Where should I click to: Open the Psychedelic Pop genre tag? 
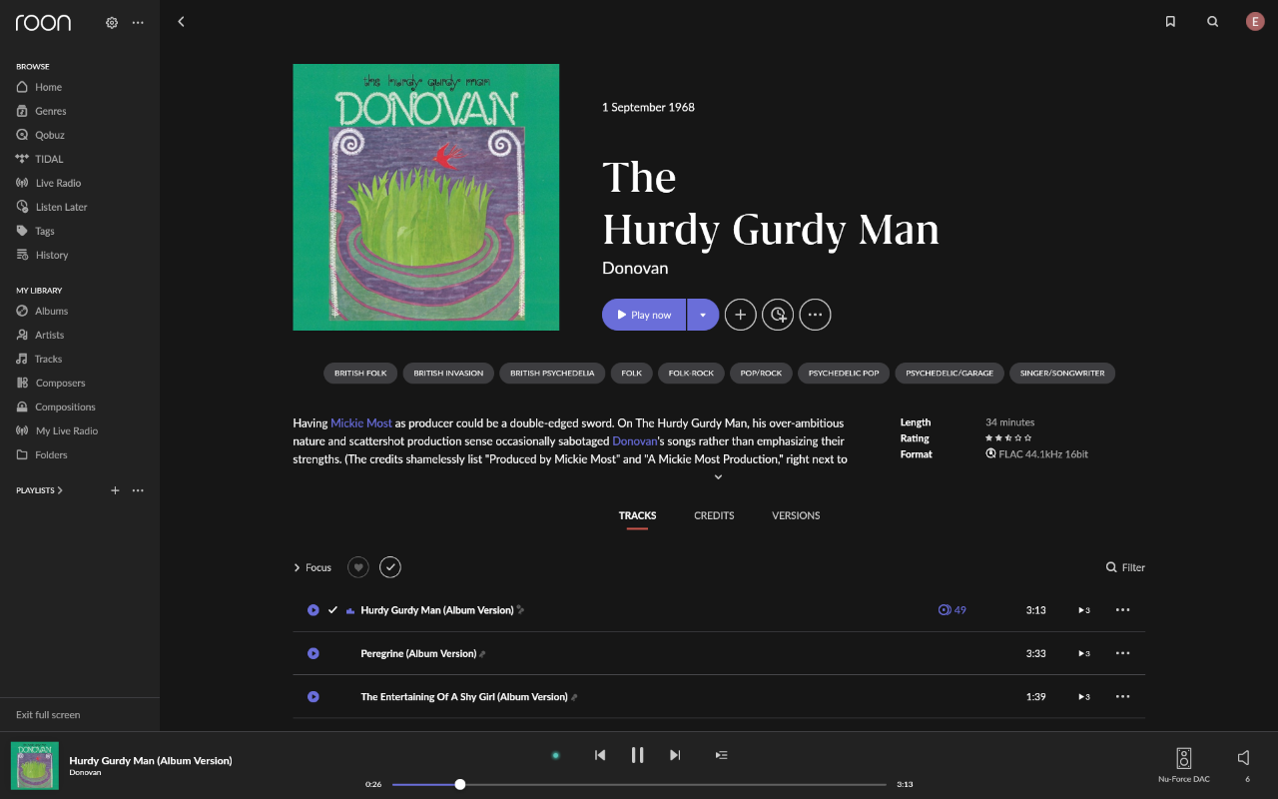pos(844,374)
